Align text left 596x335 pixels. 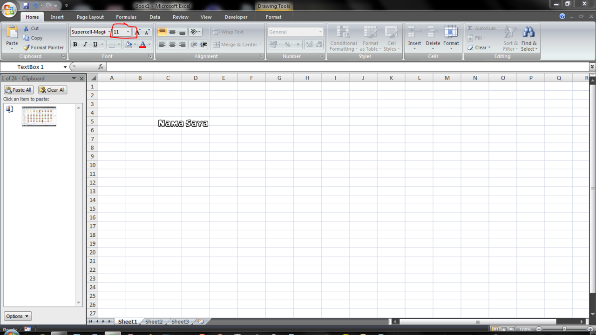162,45
